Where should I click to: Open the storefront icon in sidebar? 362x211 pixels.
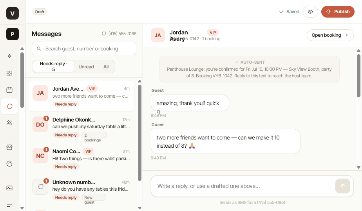[x=9, y=147]
